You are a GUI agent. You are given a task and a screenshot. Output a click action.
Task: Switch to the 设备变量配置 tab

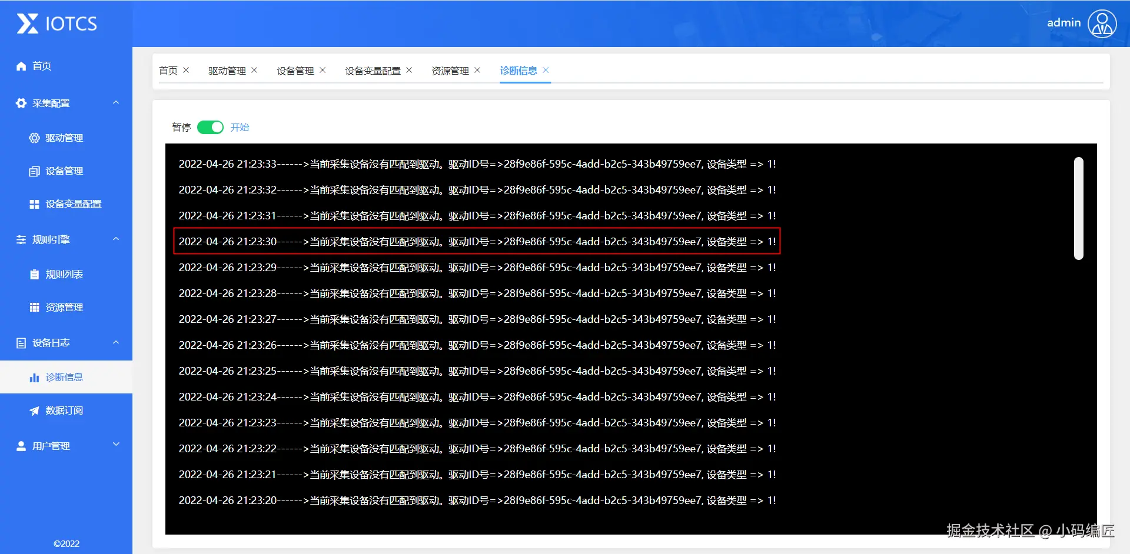click(373, 71)
